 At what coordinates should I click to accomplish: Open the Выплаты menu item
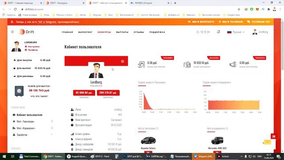pos(122,32)
